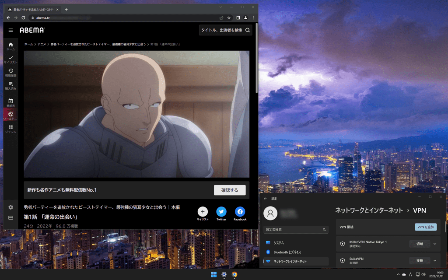Open 視聴履歴 watch history in sidebar
Viewport: 448px width, 280px height.
click(x=10, y=73)
